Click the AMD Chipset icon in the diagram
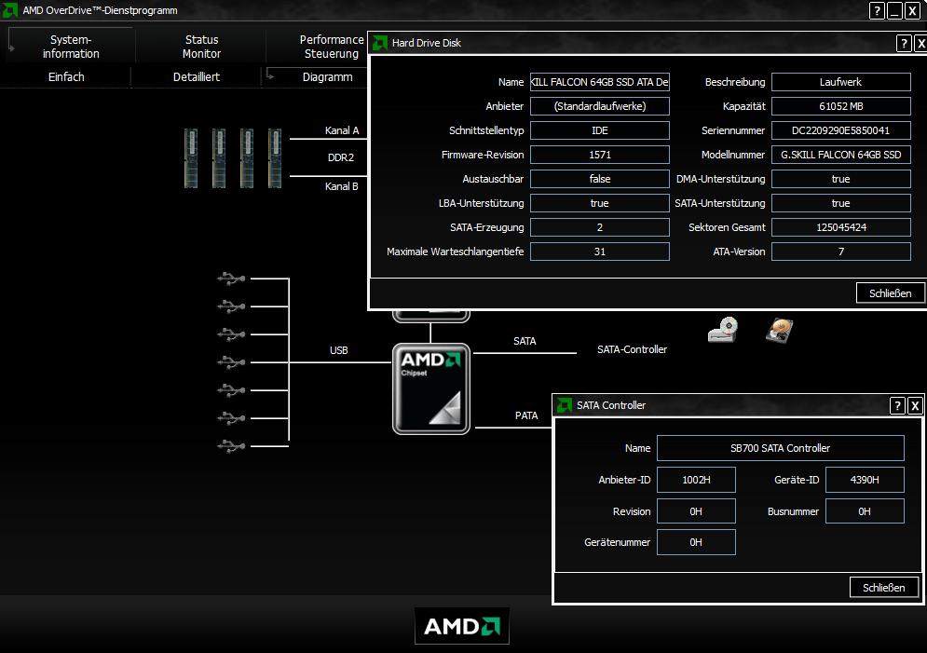Viewport: 927px width, 653px height. pyautogui.click(x=431, y=388)
